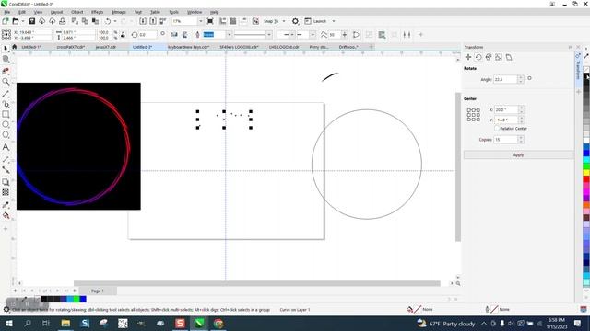Viewport: 590px width, 331px height.
Task: Click the Copies input field
Action: pyautogui.click(x=506, y=140)
